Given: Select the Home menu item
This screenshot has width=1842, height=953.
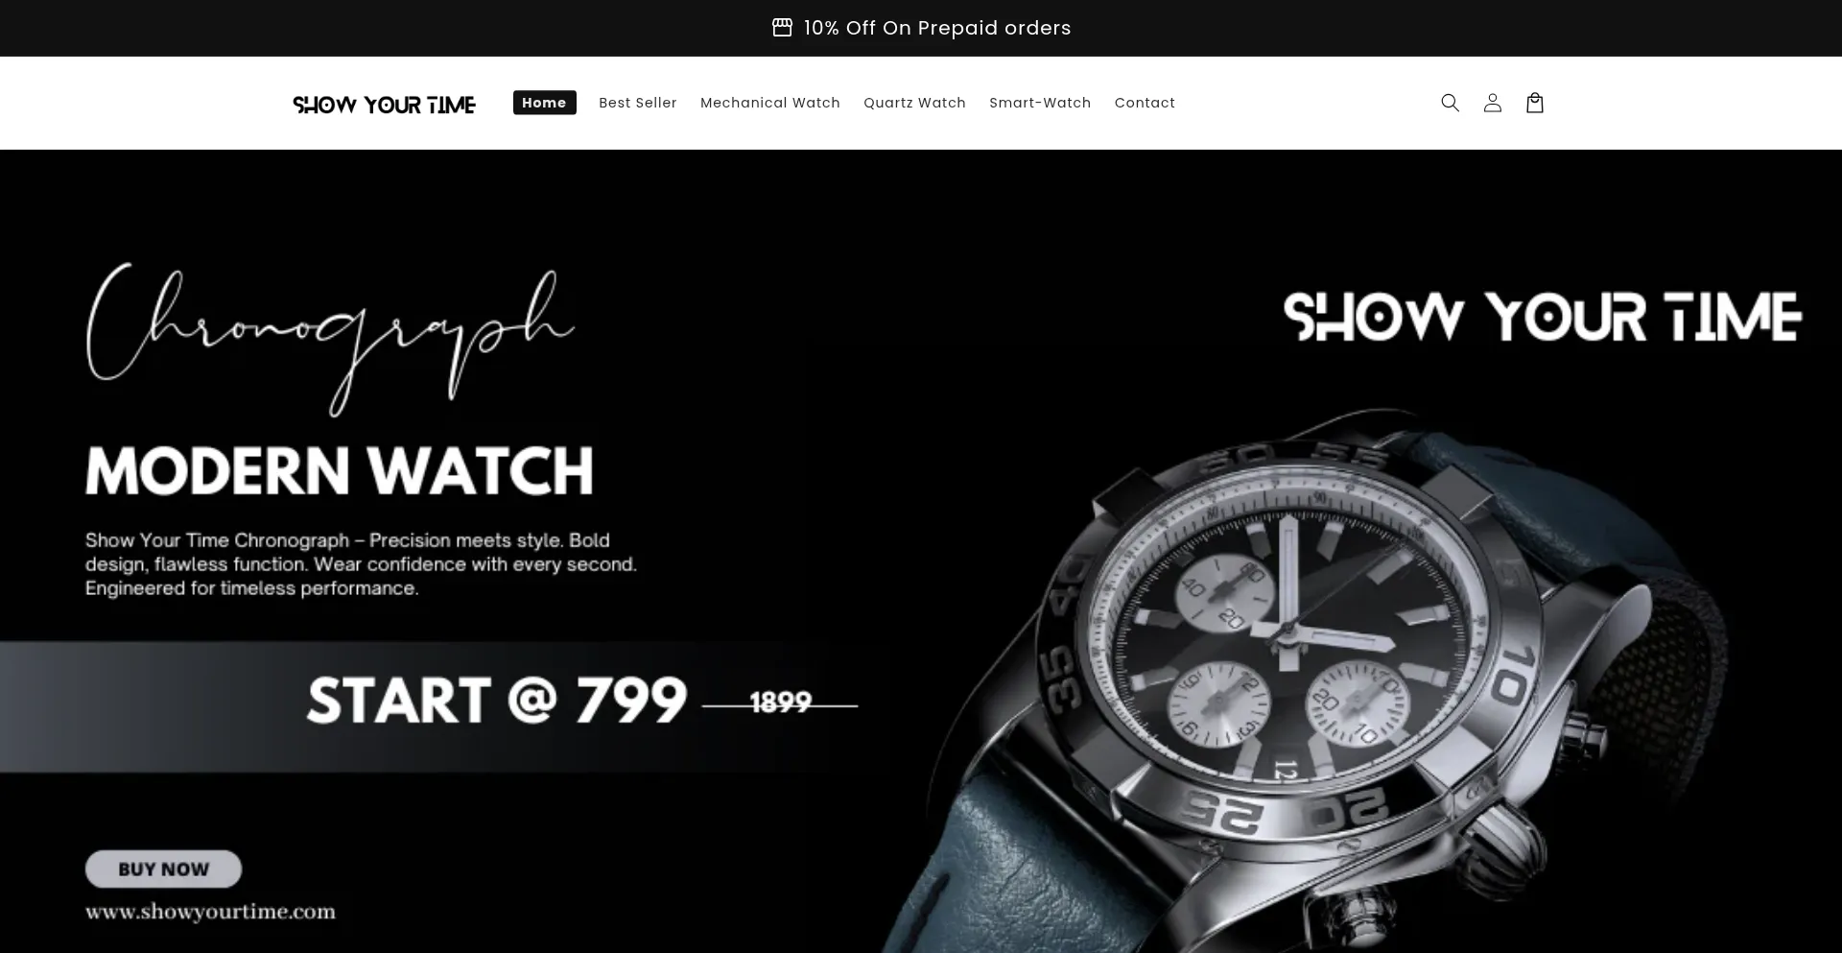Looking at the screenshot, I should coord(544,103).
